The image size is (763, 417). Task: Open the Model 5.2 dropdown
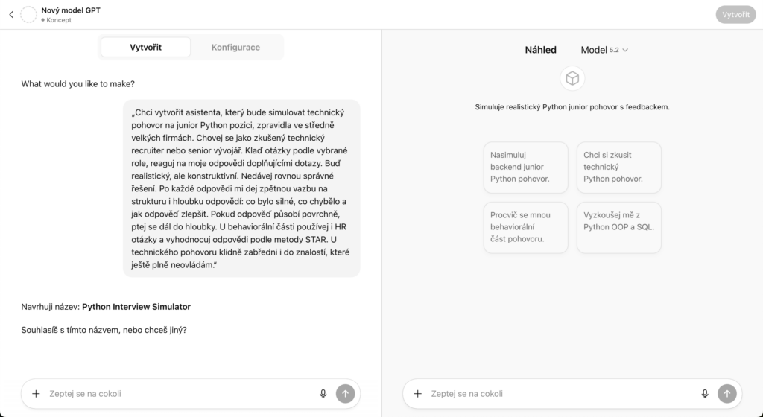click(x=604, y=50)
